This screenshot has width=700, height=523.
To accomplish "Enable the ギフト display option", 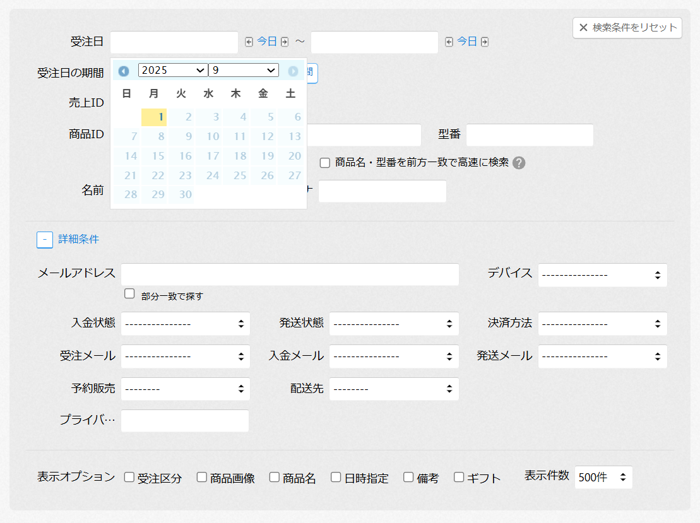I will 459,478.
